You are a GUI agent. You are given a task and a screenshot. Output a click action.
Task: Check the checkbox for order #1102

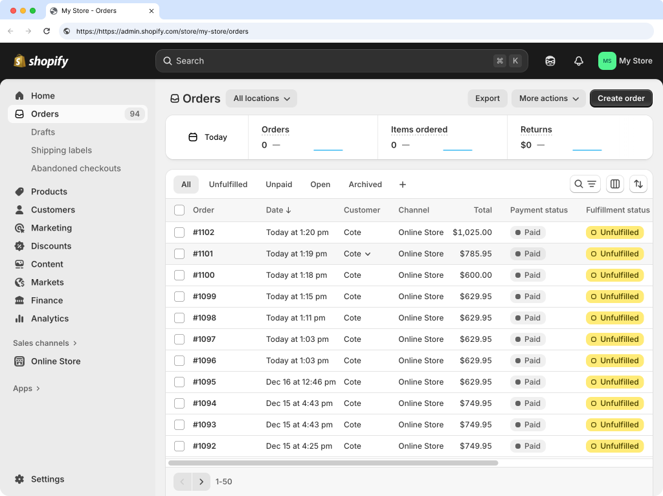179,232
